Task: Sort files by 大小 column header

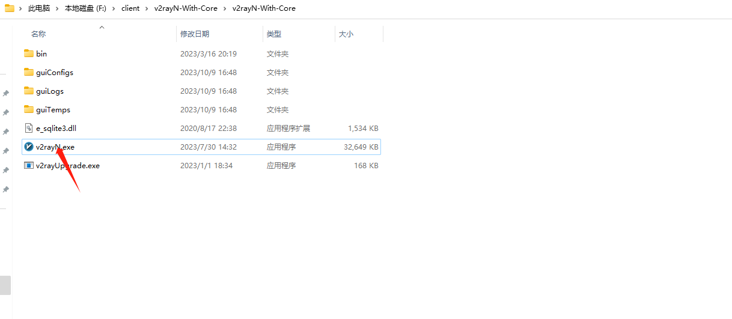Action: coord(346,34)
